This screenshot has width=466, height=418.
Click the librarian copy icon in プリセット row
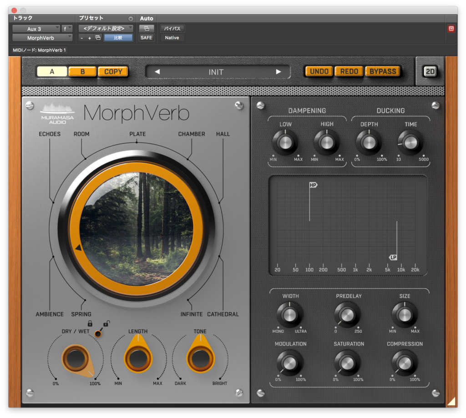(x=97, y=38)
